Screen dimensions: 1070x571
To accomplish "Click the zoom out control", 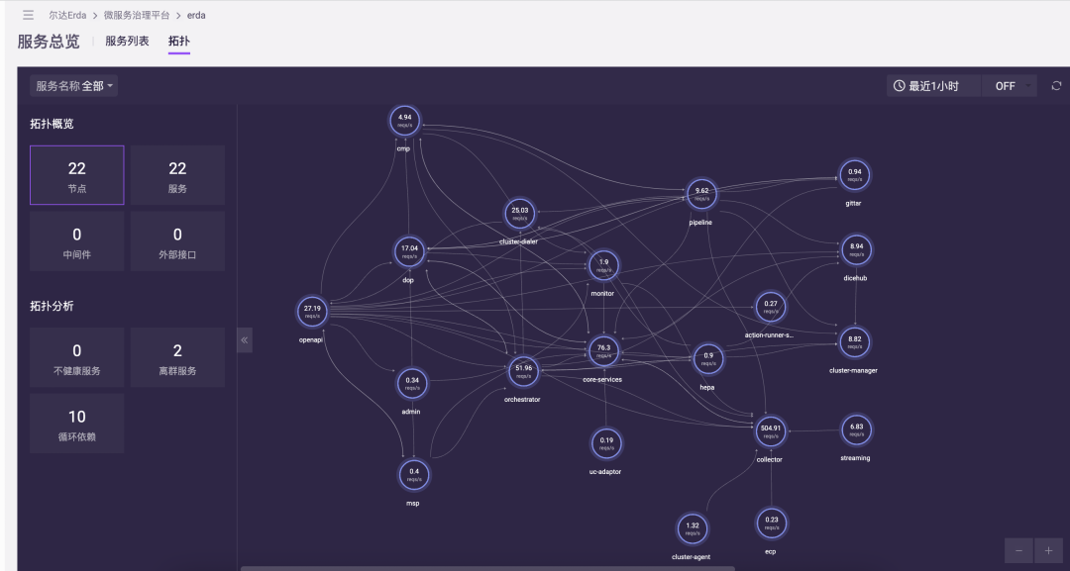I will pyautogui.click(x=1017, y=549).
